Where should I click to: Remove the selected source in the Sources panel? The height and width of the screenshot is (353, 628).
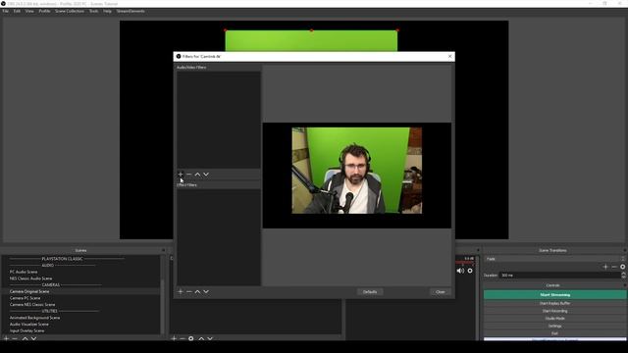click(183, 338)
